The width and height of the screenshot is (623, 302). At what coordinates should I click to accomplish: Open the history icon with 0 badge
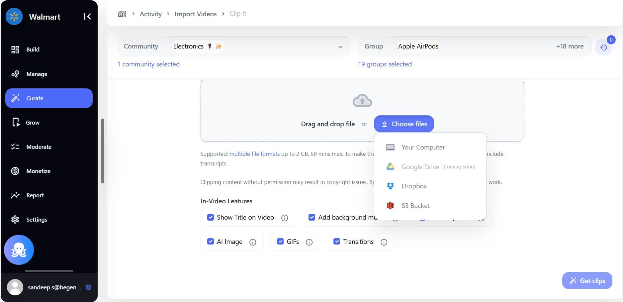tap(604, 47)
